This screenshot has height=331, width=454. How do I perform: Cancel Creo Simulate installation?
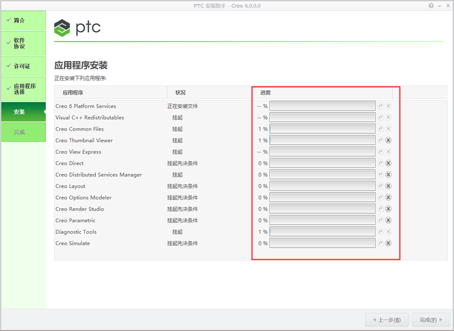tap(388, 243)
